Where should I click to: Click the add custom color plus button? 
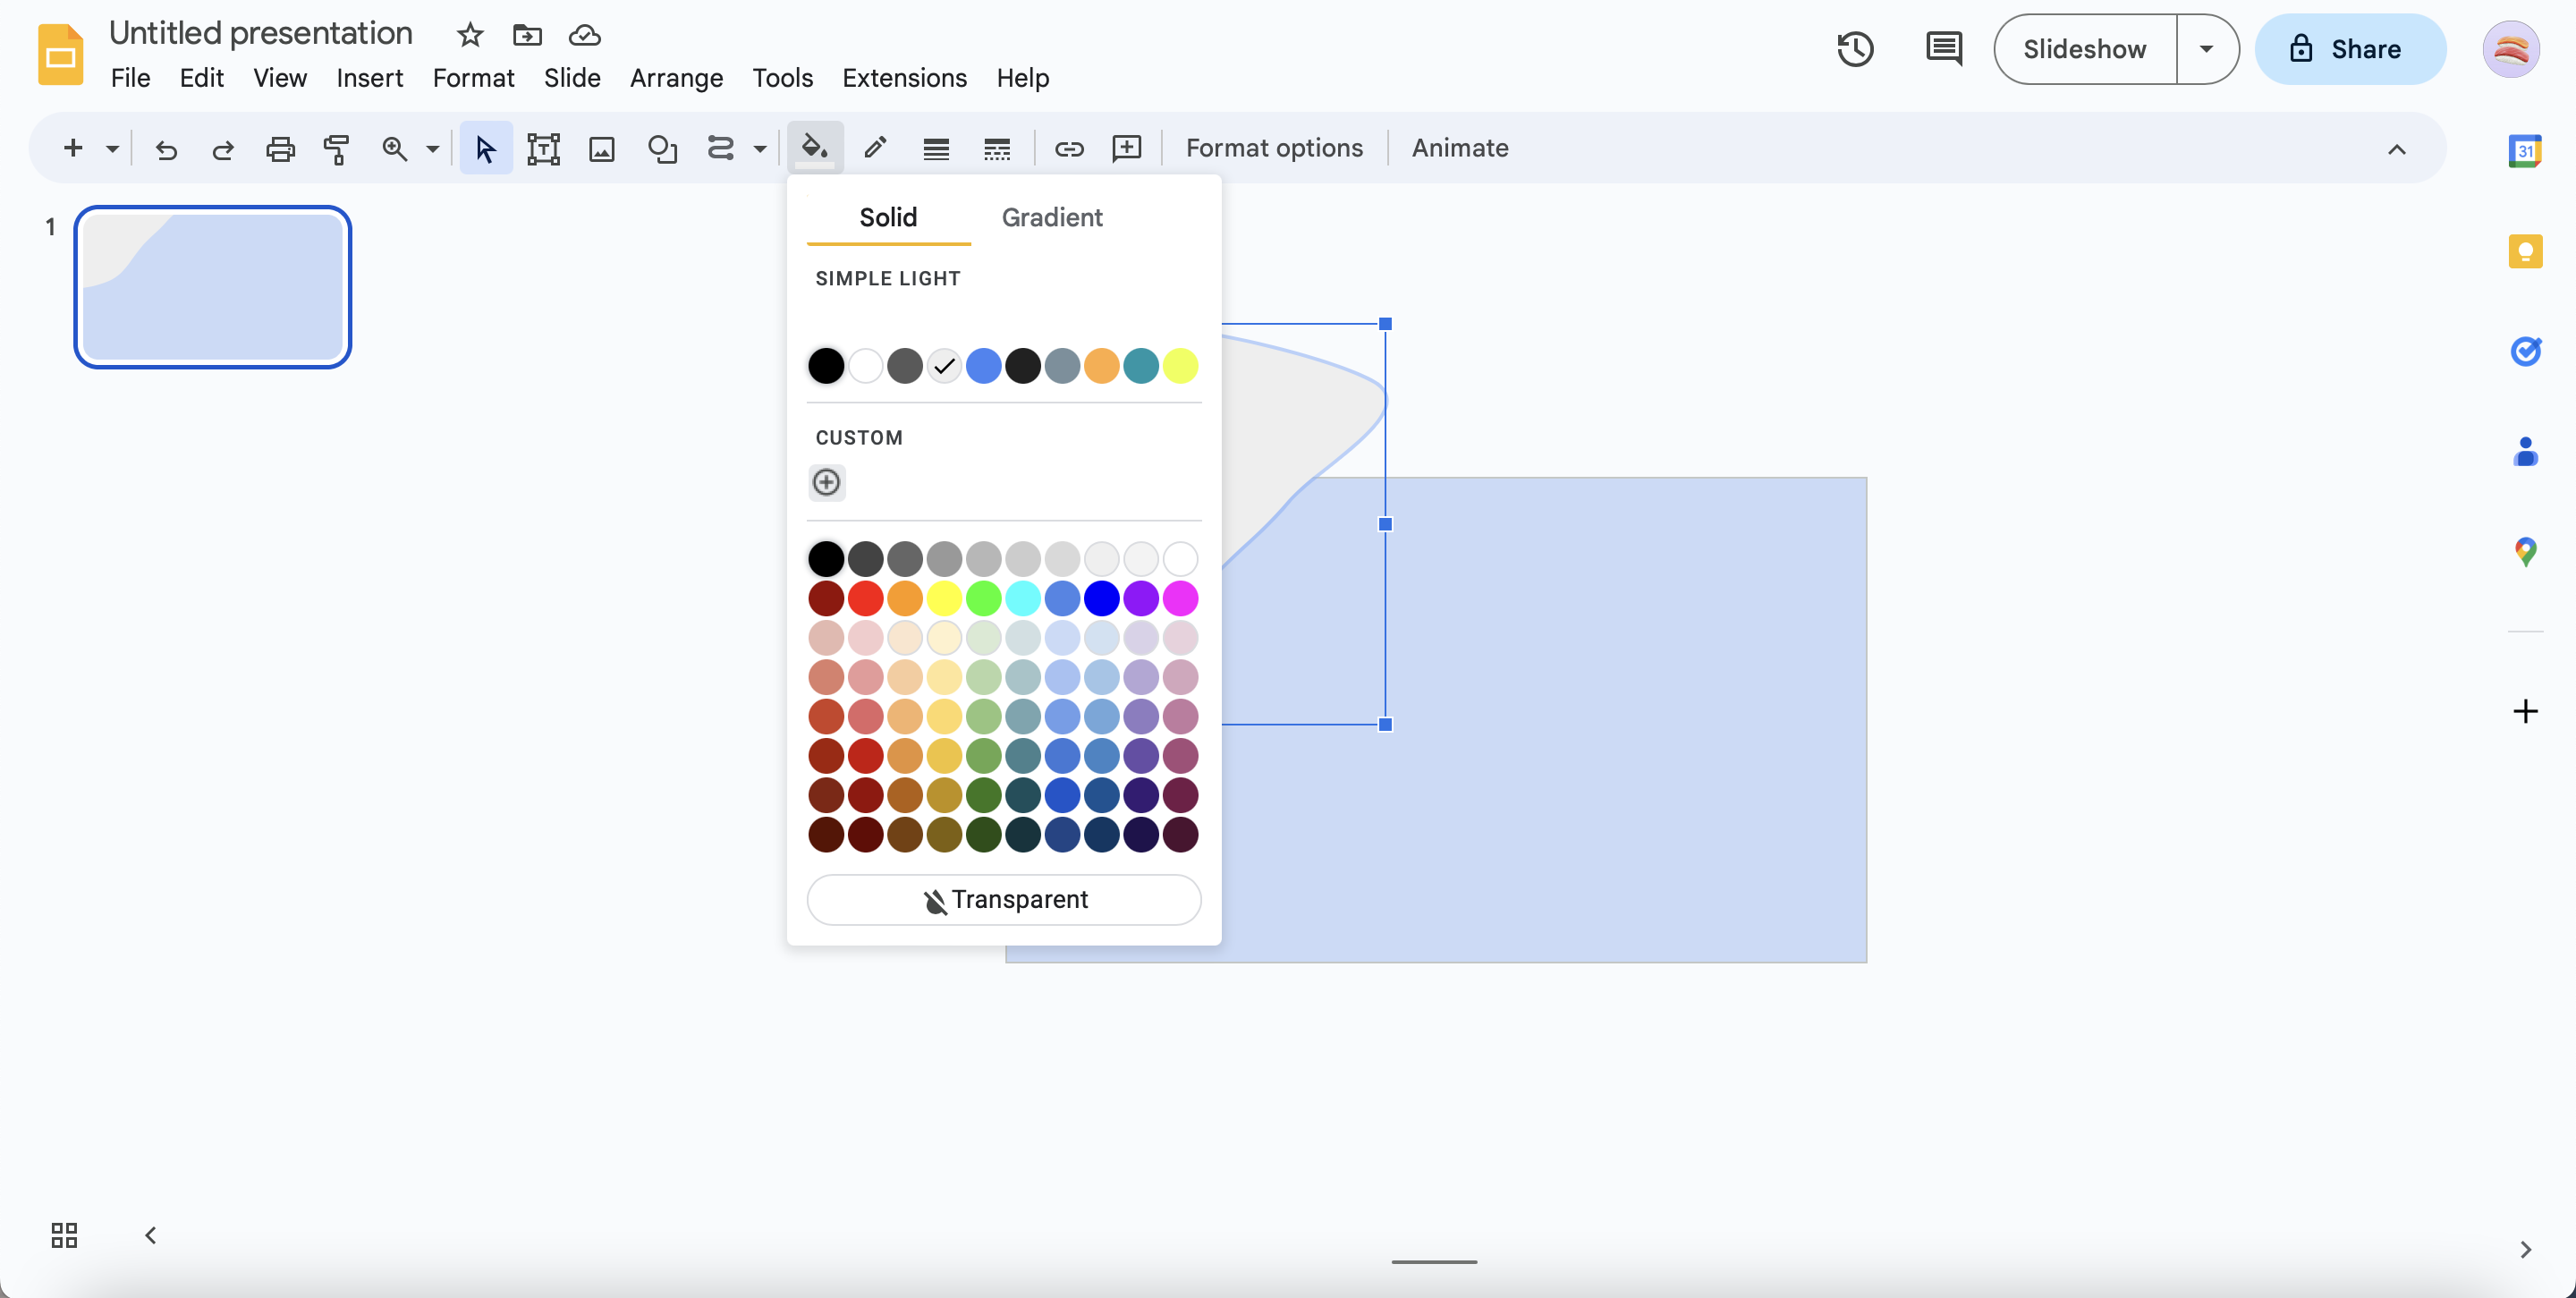point(827,482)
